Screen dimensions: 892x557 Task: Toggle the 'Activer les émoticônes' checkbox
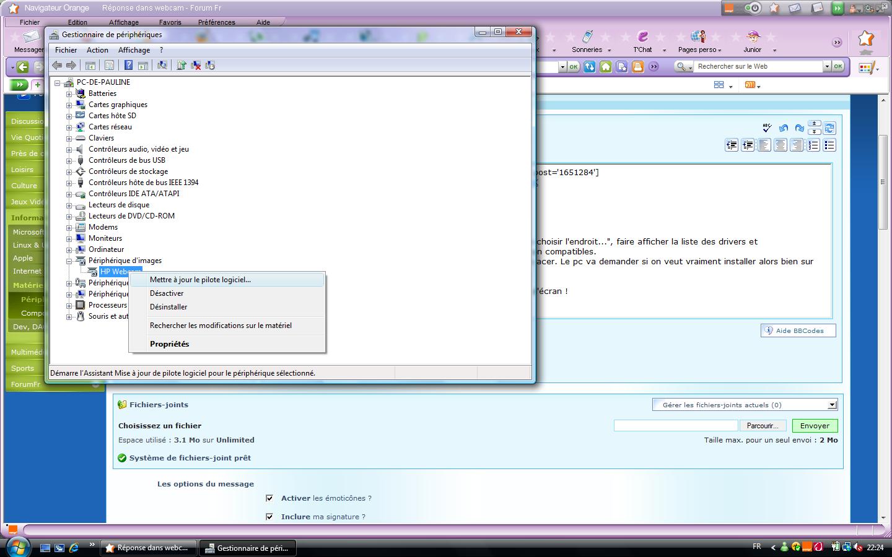[x=269, y=498]
